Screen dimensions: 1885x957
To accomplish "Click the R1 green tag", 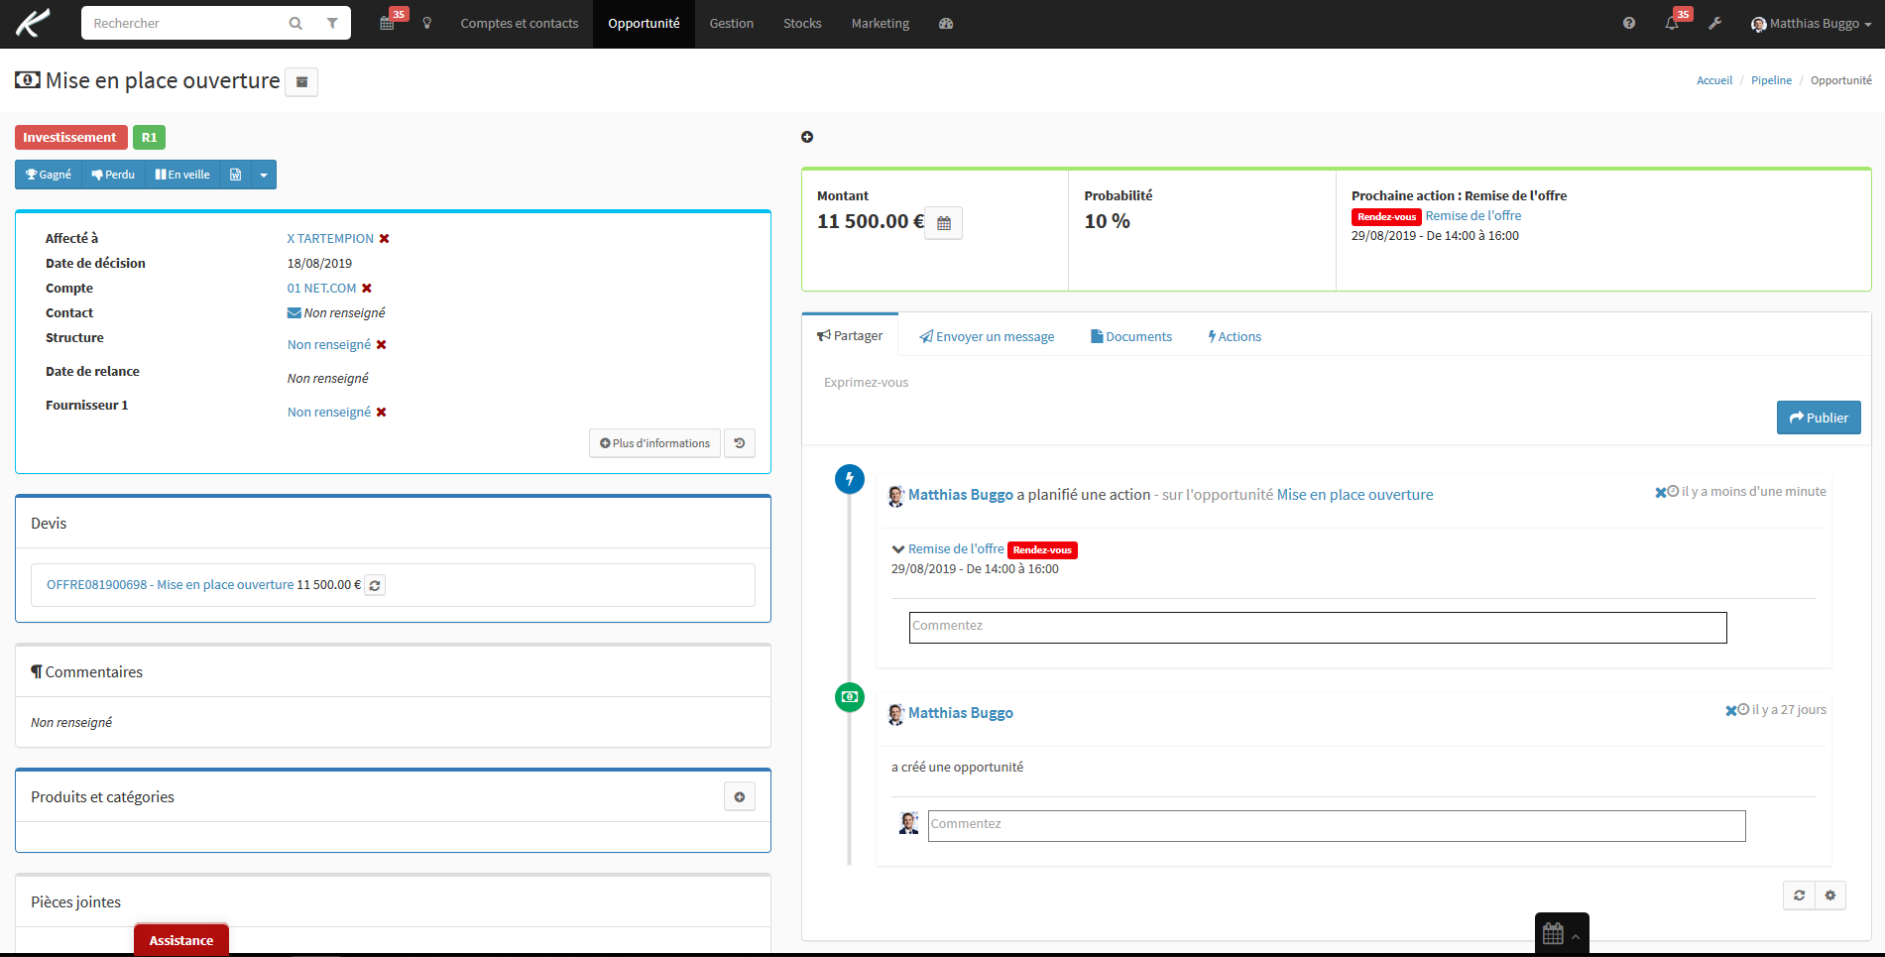I will 149,137.
